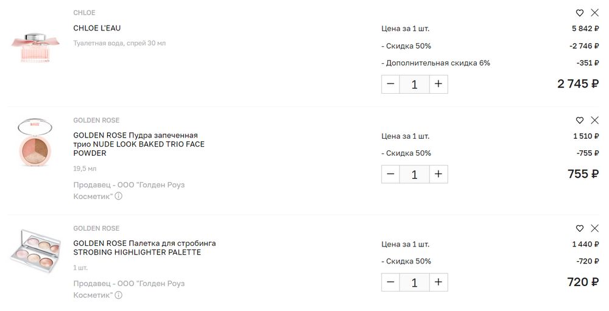Show seller info icon for baked trio powder

pos(119,196)
